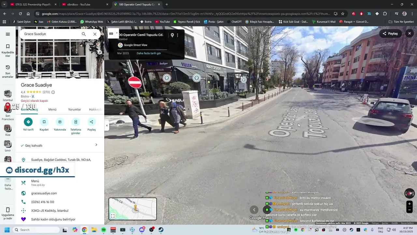The width and height of the screenshot is (417, 235).
Task: Open Kaydedilenler saved places
Action: coord(8,51)
